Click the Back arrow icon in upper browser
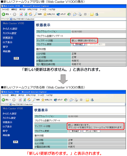 (x=3, y=14)
